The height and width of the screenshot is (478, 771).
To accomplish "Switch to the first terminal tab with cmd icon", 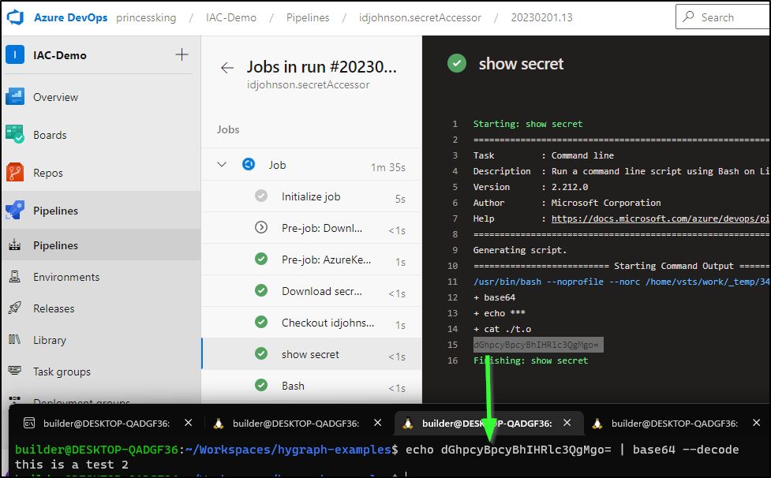I will point(107,423).
